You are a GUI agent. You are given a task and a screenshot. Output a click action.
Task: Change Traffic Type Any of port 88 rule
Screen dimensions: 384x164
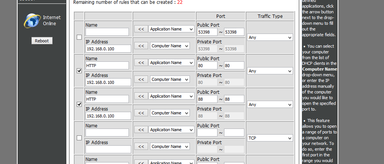[270, 105]
